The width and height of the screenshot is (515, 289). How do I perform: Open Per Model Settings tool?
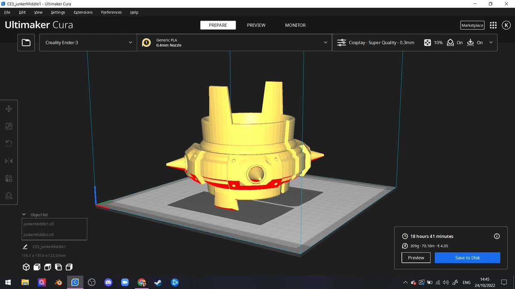(x=8, y=178)
